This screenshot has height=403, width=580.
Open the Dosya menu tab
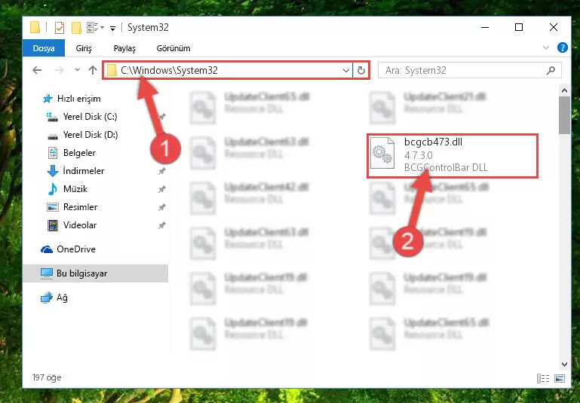tap(44, 48)
